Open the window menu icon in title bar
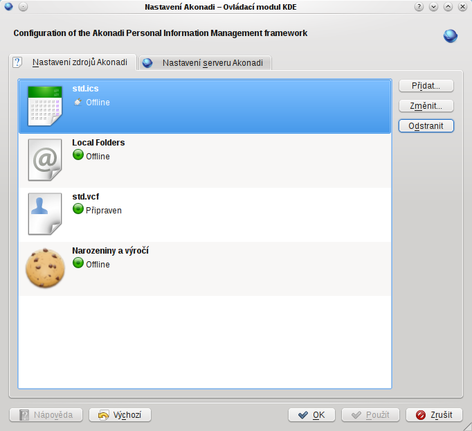The image size is (472, 431). pyautogui.click(x=9, y=6)
